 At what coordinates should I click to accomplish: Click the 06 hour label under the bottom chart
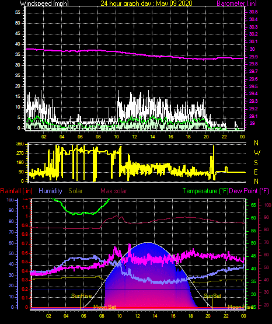(x=83, y=316)
